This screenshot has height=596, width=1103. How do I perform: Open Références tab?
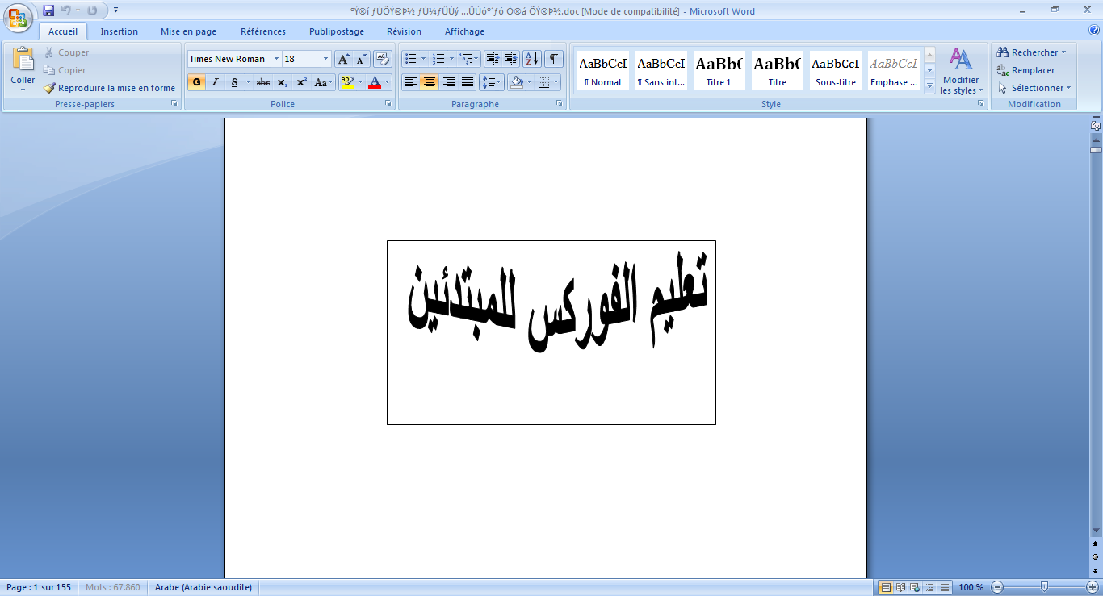[x=263, y=31]
